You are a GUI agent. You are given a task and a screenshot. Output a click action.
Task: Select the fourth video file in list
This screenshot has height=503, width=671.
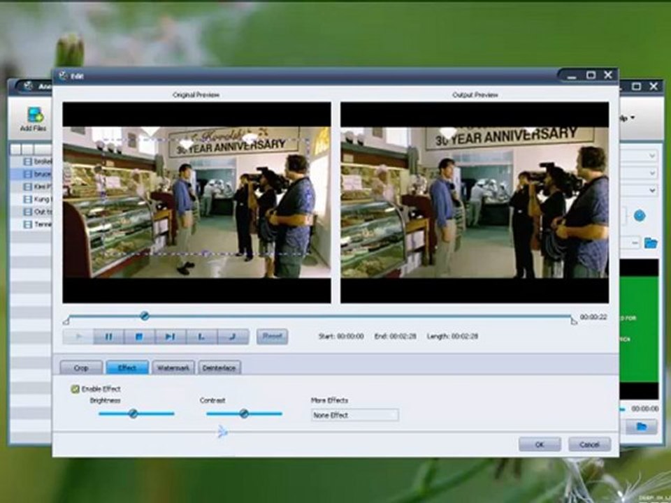pos(31,199)
